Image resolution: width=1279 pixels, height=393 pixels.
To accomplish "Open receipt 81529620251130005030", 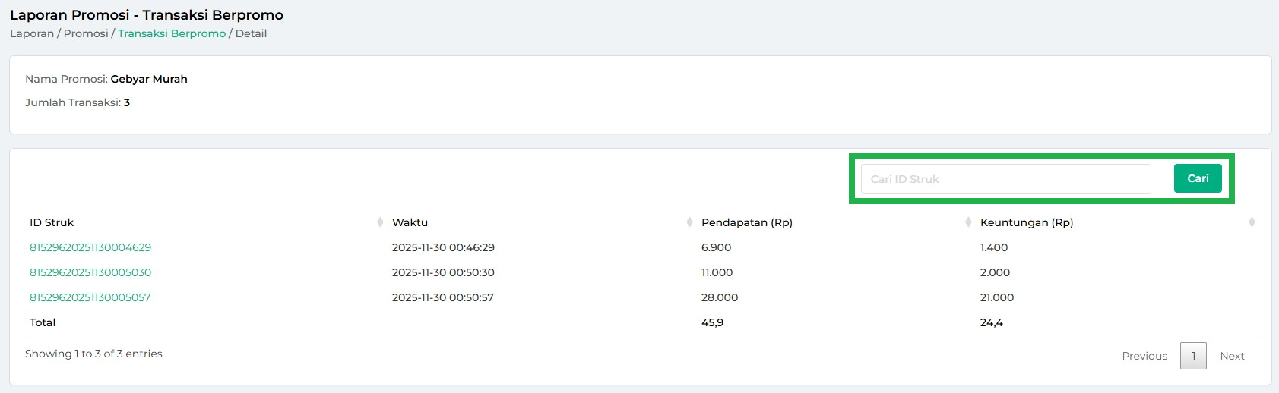I will [90, 272].
